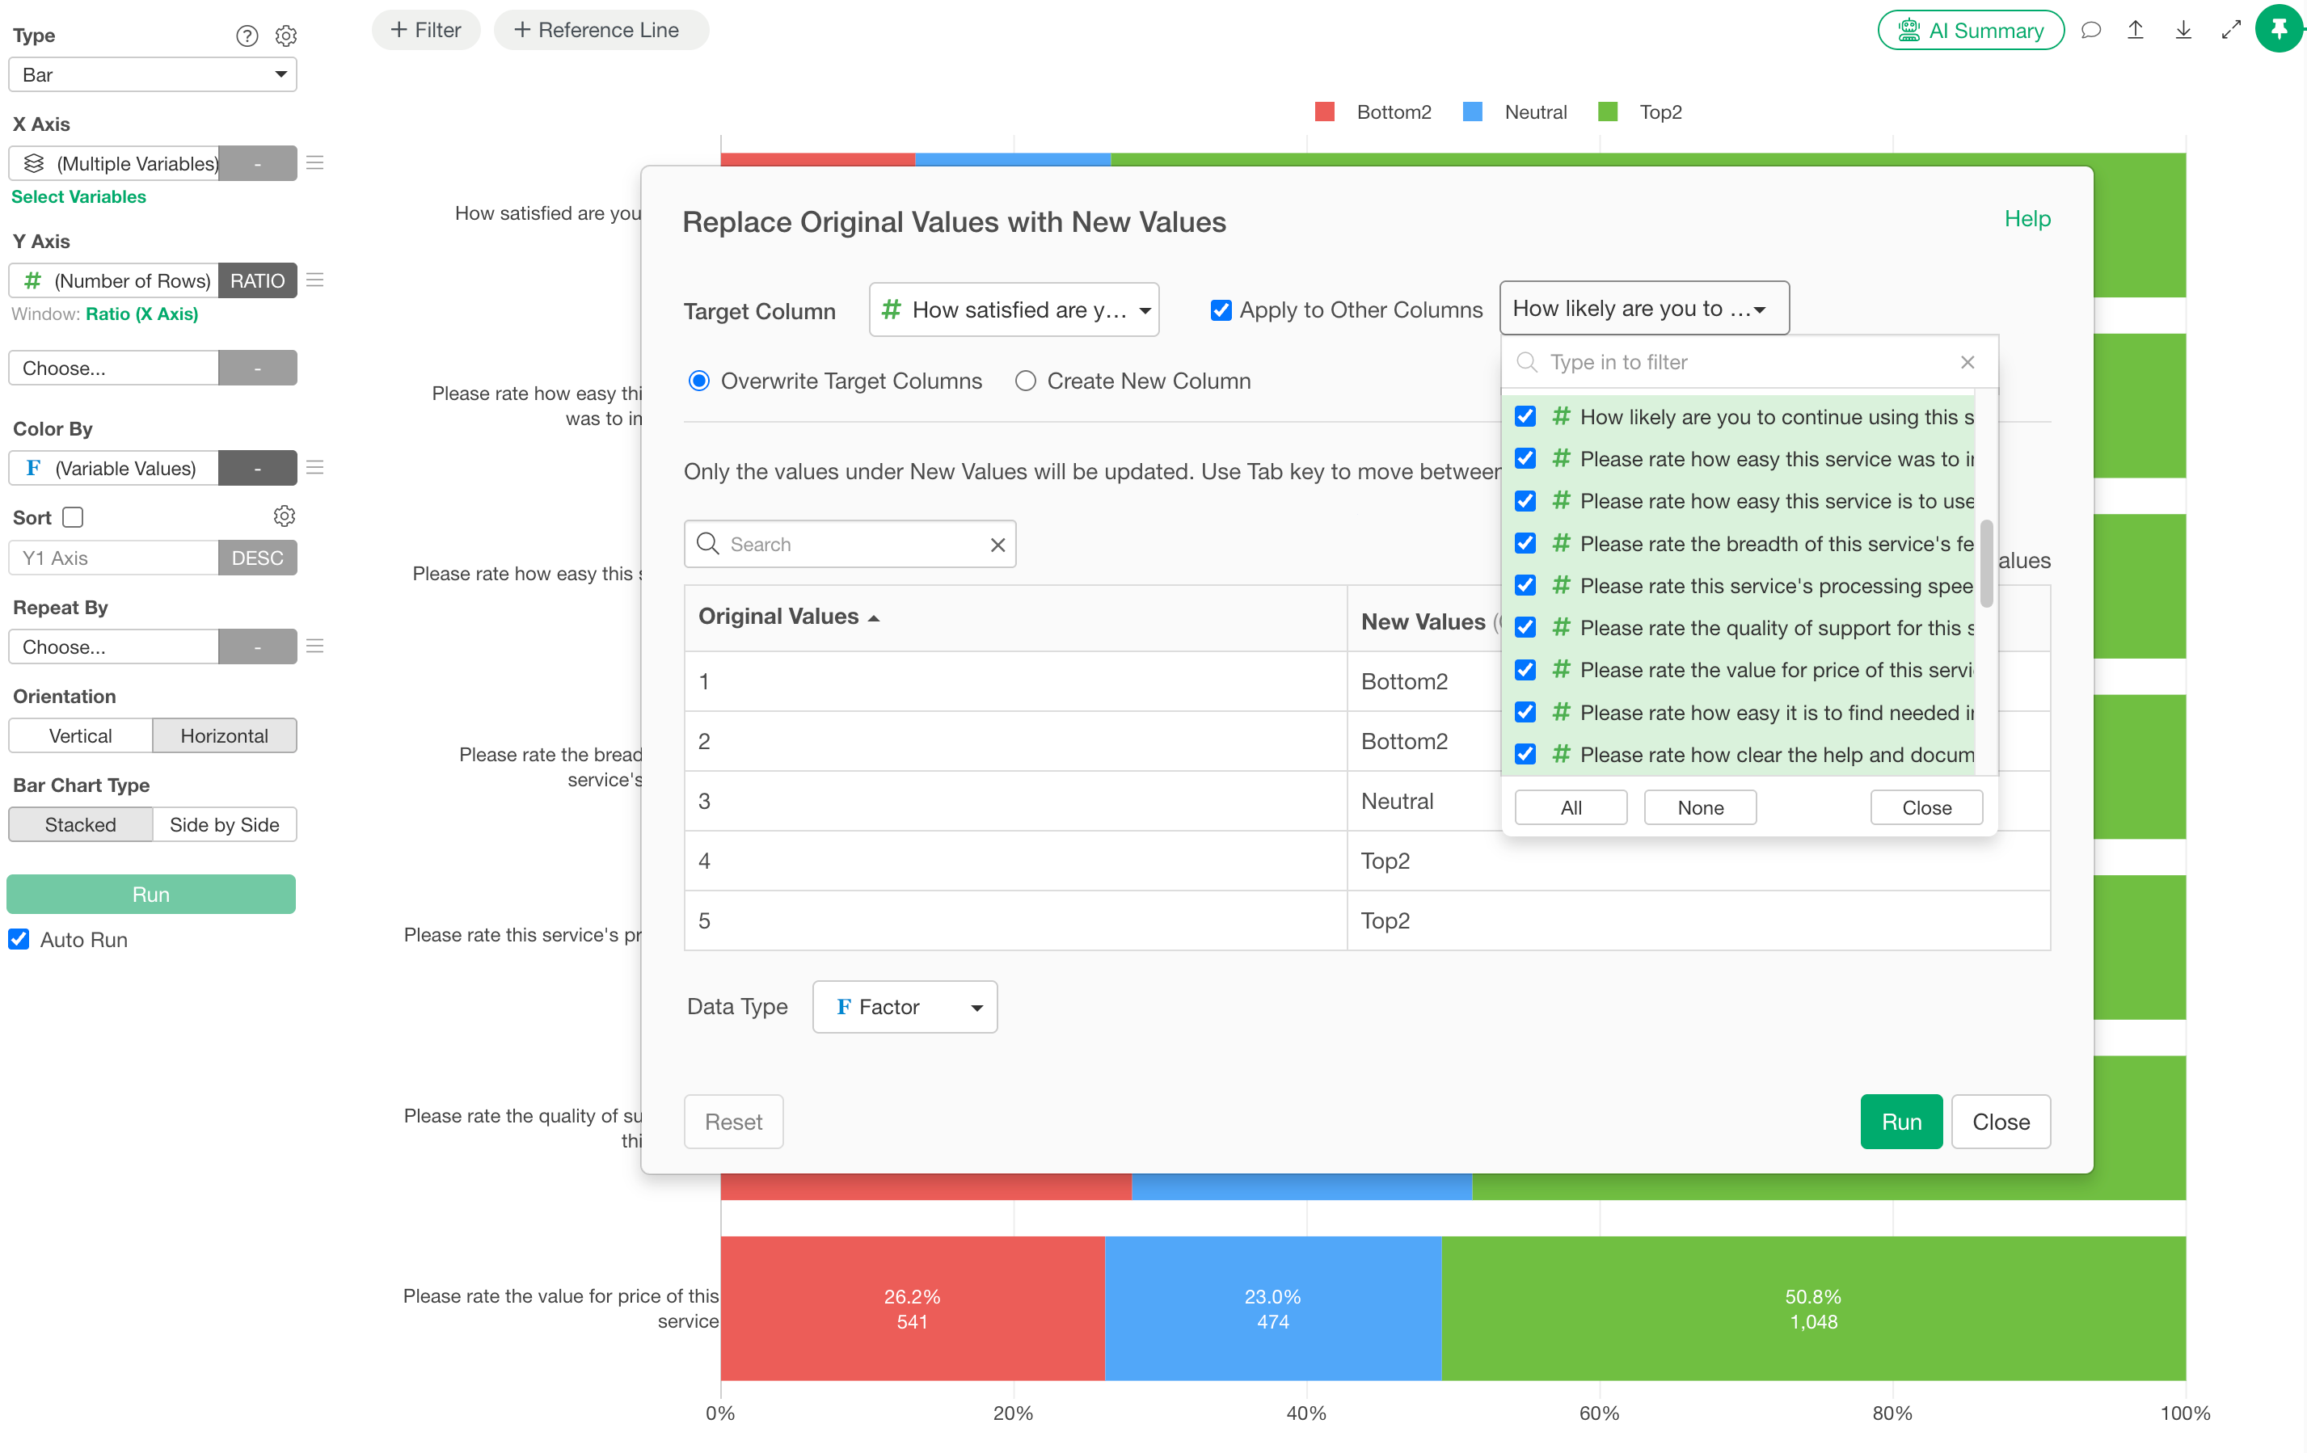Select Create New Column option
The width and height of the screenshot is (2307, 1453).
click(x=1025, y=381)
